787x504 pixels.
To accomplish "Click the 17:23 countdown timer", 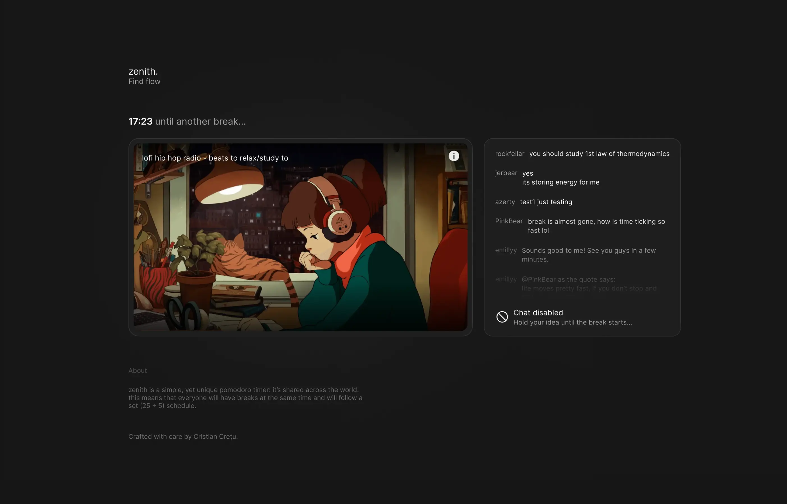I will point(140,122).
